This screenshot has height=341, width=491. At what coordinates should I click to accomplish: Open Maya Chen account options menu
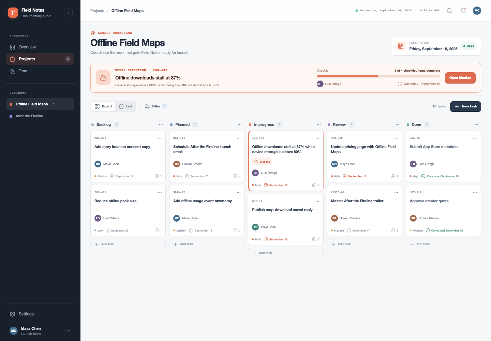[68, 331]
